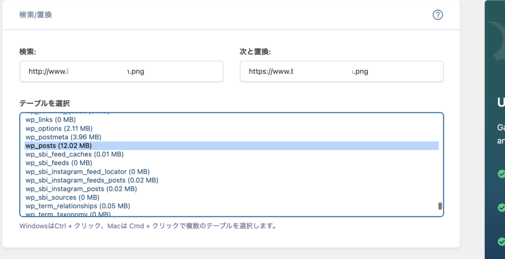Image resolution: width=505 pixels, height=259 pixels.
Task: Click the 次と置換 replace text field
Action: coord(341,71)
